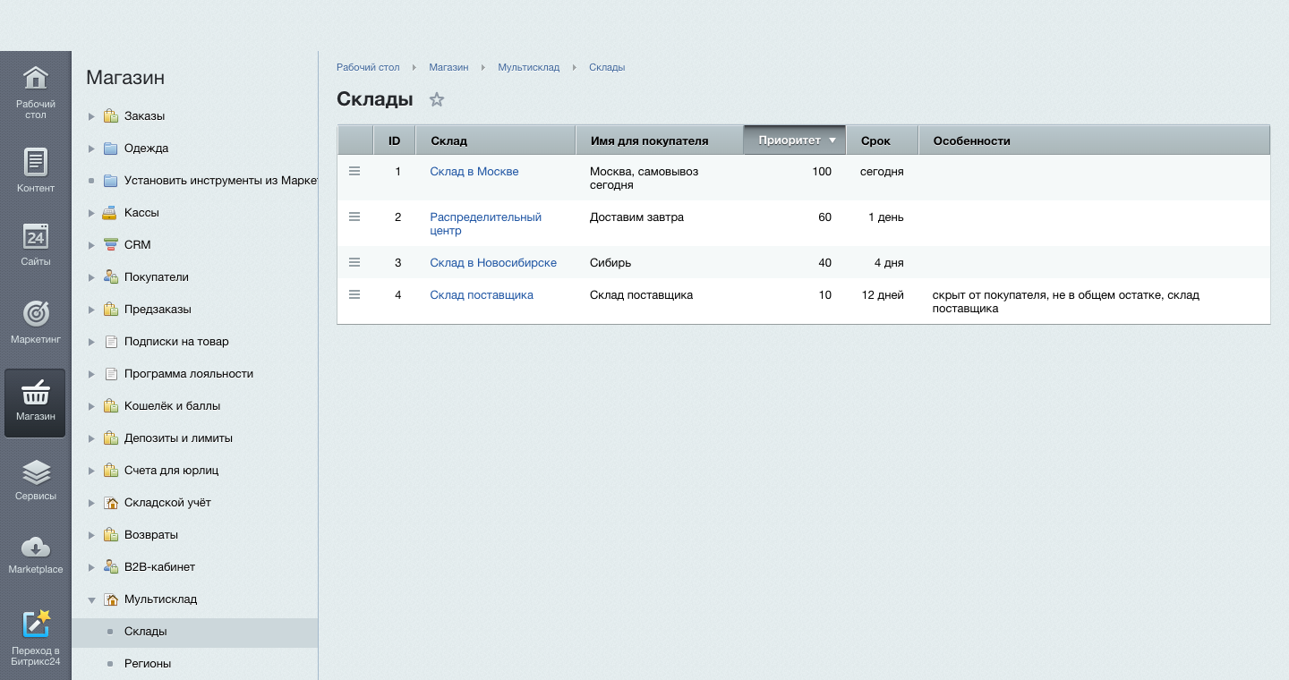Screen dimensions: 1289x680
Task: Open the Сайты section icon
Action: click(x=35, y=236)
